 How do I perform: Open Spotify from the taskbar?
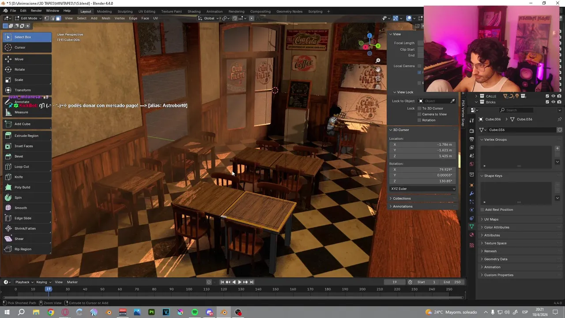[x=195, y=312]
